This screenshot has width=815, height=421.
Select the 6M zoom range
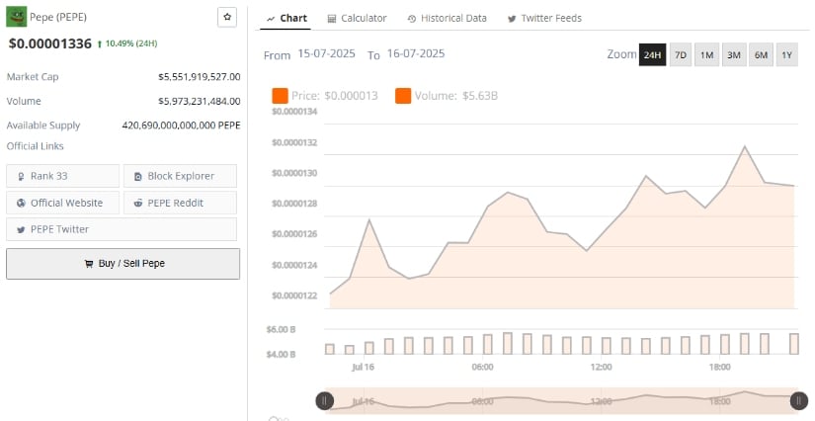(761, 54)
